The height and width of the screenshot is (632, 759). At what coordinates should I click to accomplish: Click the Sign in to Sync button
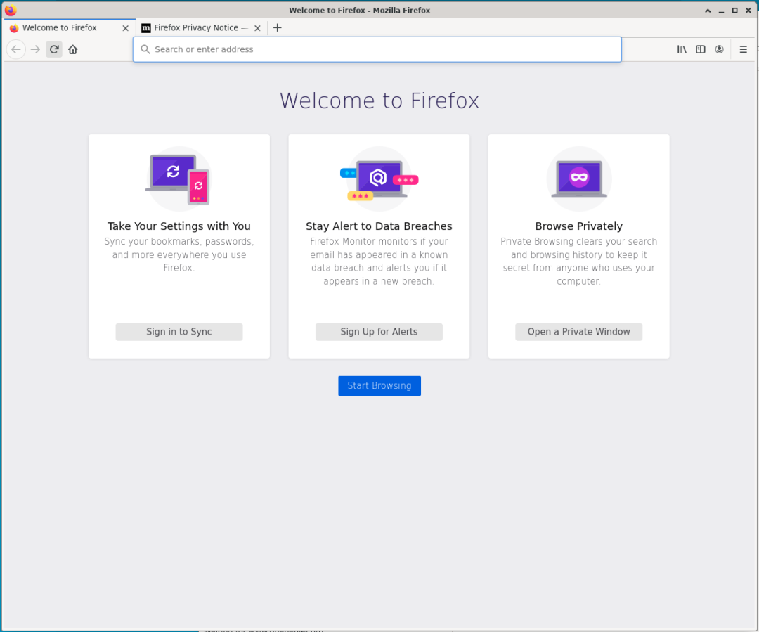(x=179, y=332)
